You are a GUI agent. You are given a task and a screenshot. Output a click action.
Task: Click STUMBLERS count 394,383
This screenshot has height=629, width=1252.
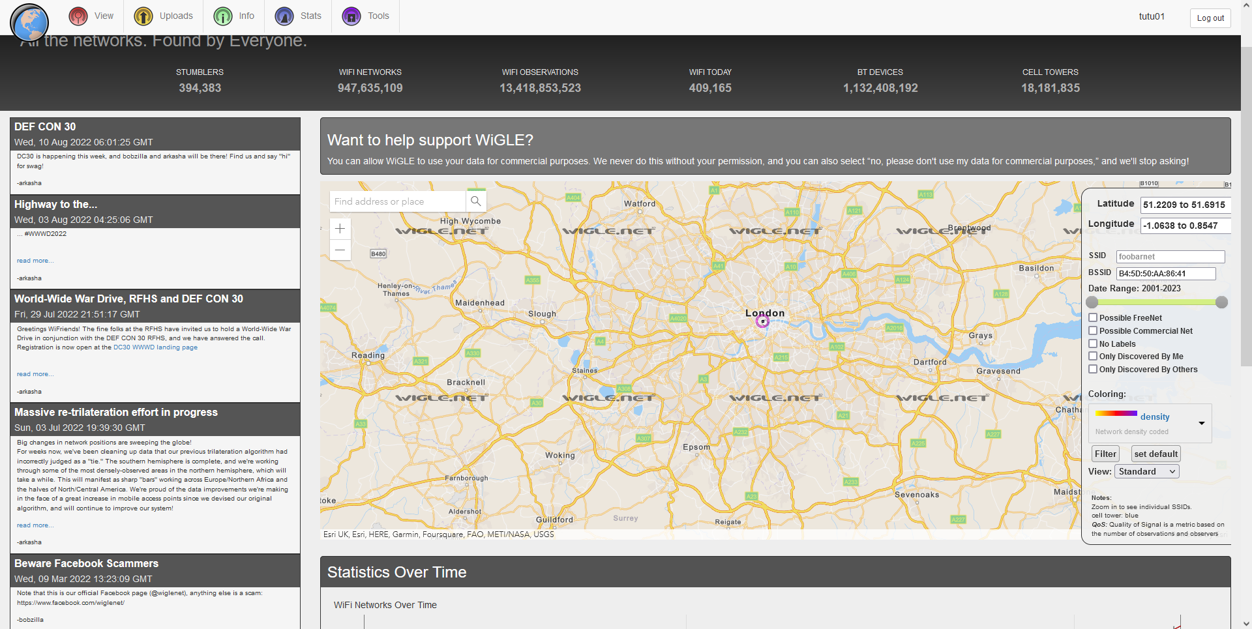click(x=200, y=88)
